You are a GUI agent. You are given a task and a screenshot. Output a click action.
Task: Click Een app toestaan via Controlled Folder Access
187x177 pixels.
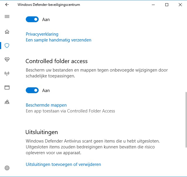click(70, 111)
